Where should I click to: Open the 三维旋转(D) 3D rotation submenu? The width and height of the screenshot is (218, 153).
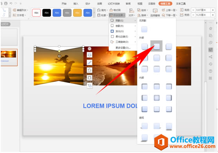pyautogui.click(x=123, y=42)
